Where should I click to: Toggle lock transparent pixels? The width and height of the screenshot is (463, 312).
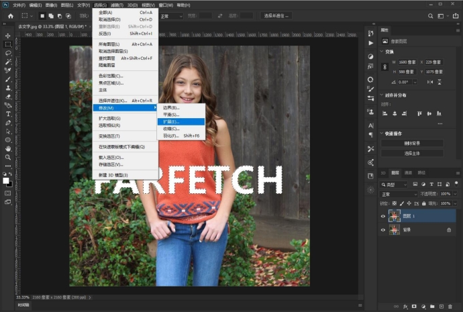[395, 203]
